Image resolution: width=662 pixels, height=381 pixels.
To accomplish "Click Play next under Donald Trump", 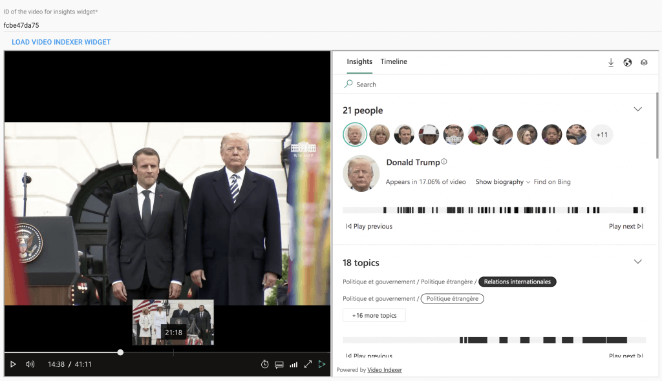I will point(626,226).
